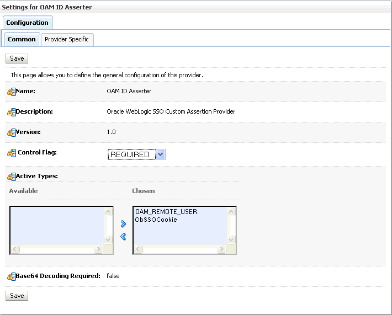Screen dimensions: 392x315
Task: Switch to the Provider Specific tab
Action: click(x=67, y=40)
